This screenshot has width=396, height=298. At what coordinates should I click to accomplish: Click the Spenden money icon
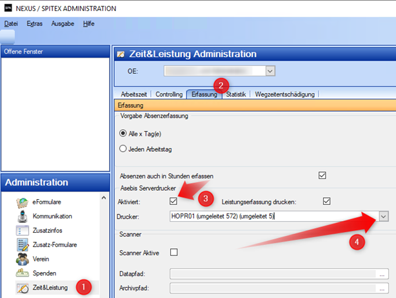click(x=22, y=273)
